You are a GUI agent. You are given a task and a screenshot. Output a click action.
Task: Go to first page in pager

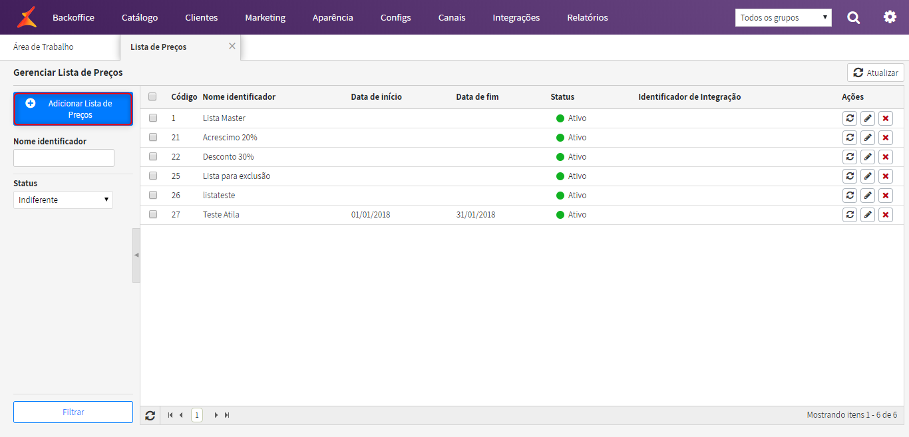click(x=170, y=415)
